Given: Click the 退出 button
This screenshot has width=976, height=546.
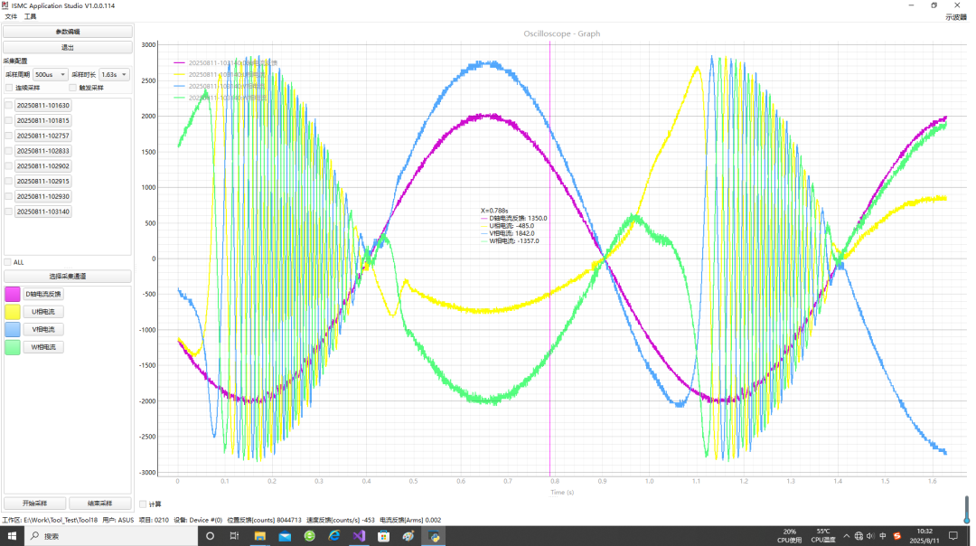Looking at the screenshot, I should [x=68, y=47].
